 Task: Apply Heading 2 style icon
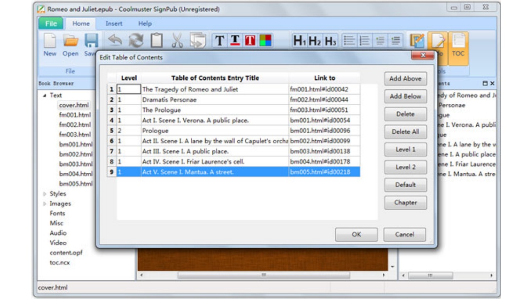coord(315,40)
